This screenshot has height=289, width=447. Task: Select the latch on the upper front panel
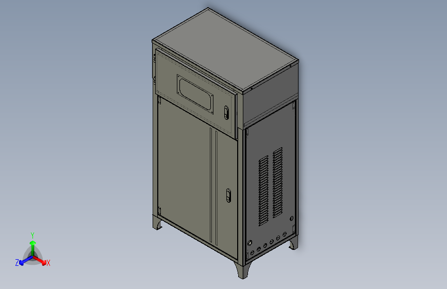(226, 113)
